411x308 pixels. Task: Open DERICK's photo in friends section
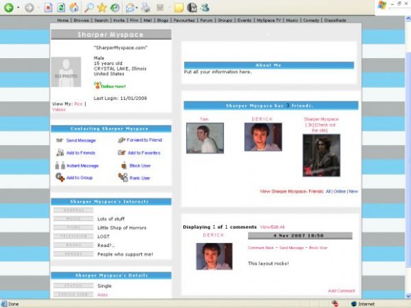point(263,137)
